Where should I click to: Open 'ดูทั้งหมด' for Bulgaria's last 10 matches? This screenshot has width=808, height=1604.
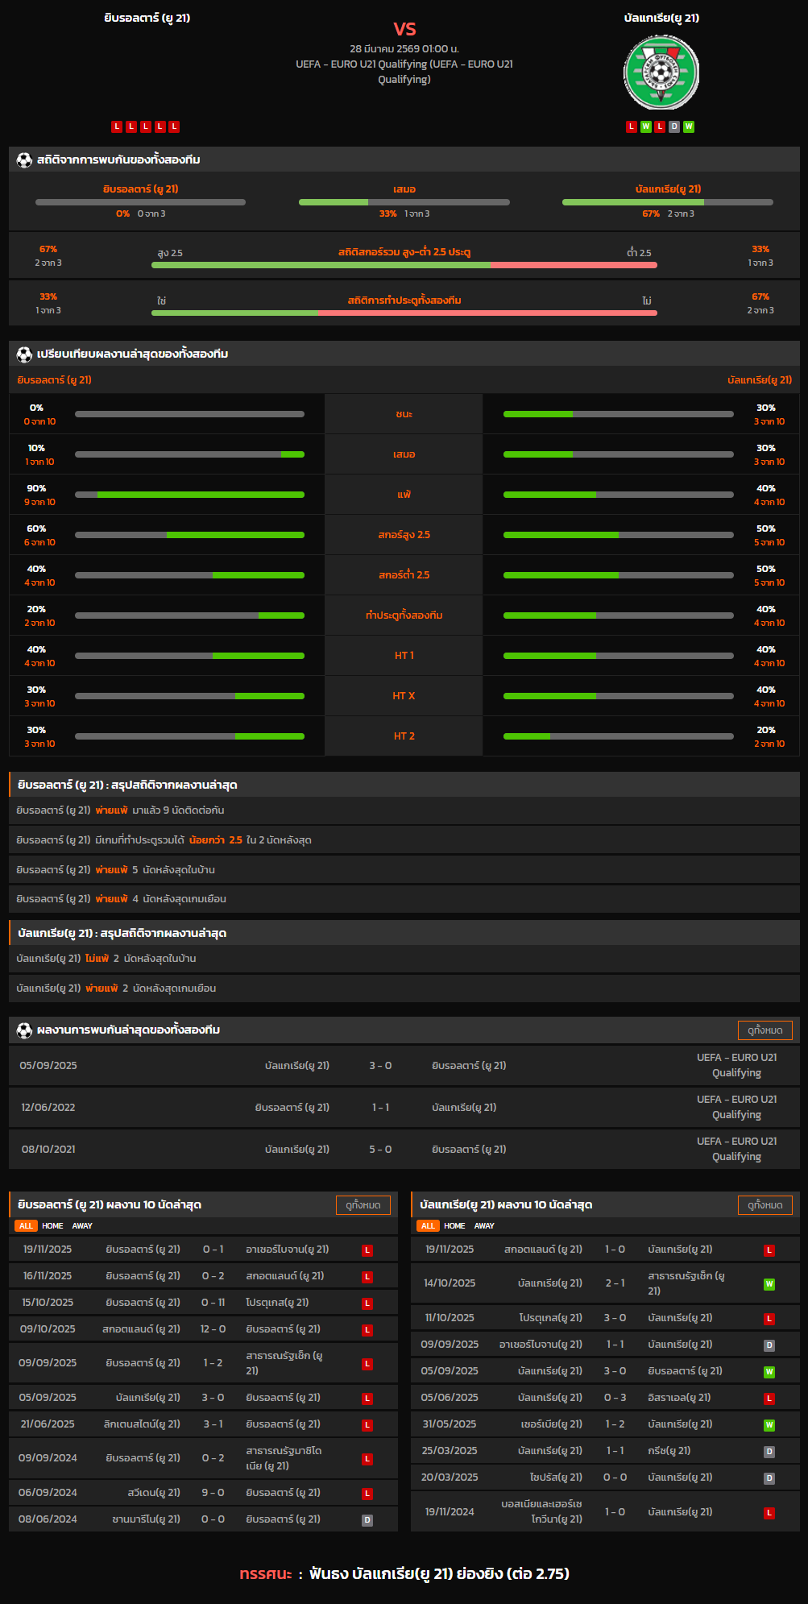pos(764,1205)
